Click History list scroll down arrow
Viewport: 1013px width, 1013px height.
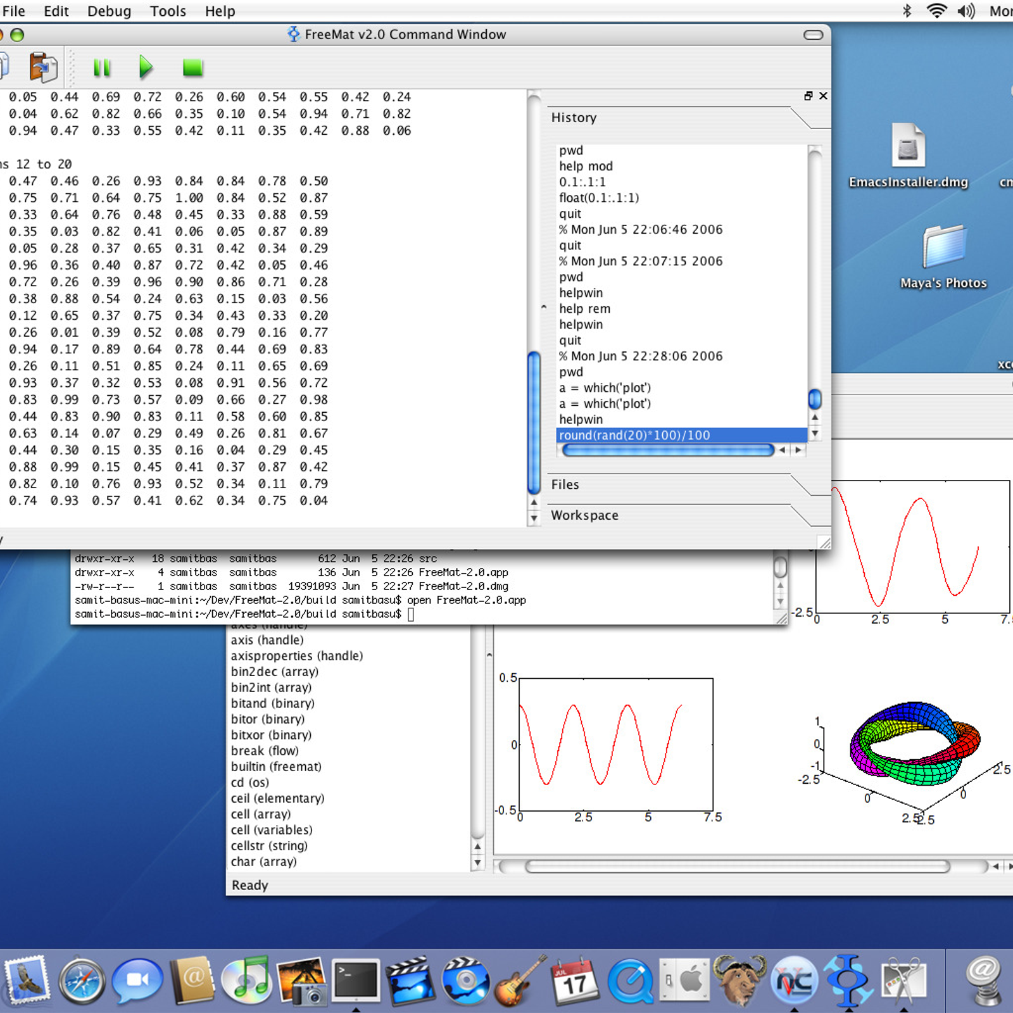click(x=815, y=434)
